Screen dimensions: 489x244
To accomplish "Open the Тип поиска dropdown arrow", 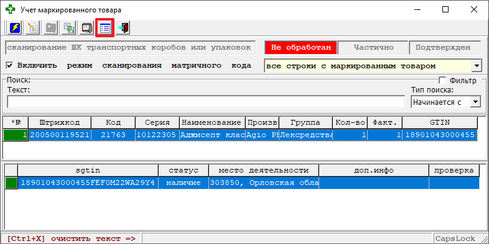I will pos(475,102).
